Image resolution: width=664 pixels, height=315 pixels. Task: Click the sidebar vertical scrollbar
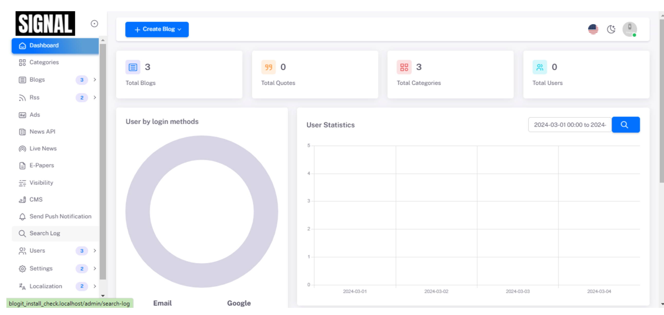tap(103, 161)
